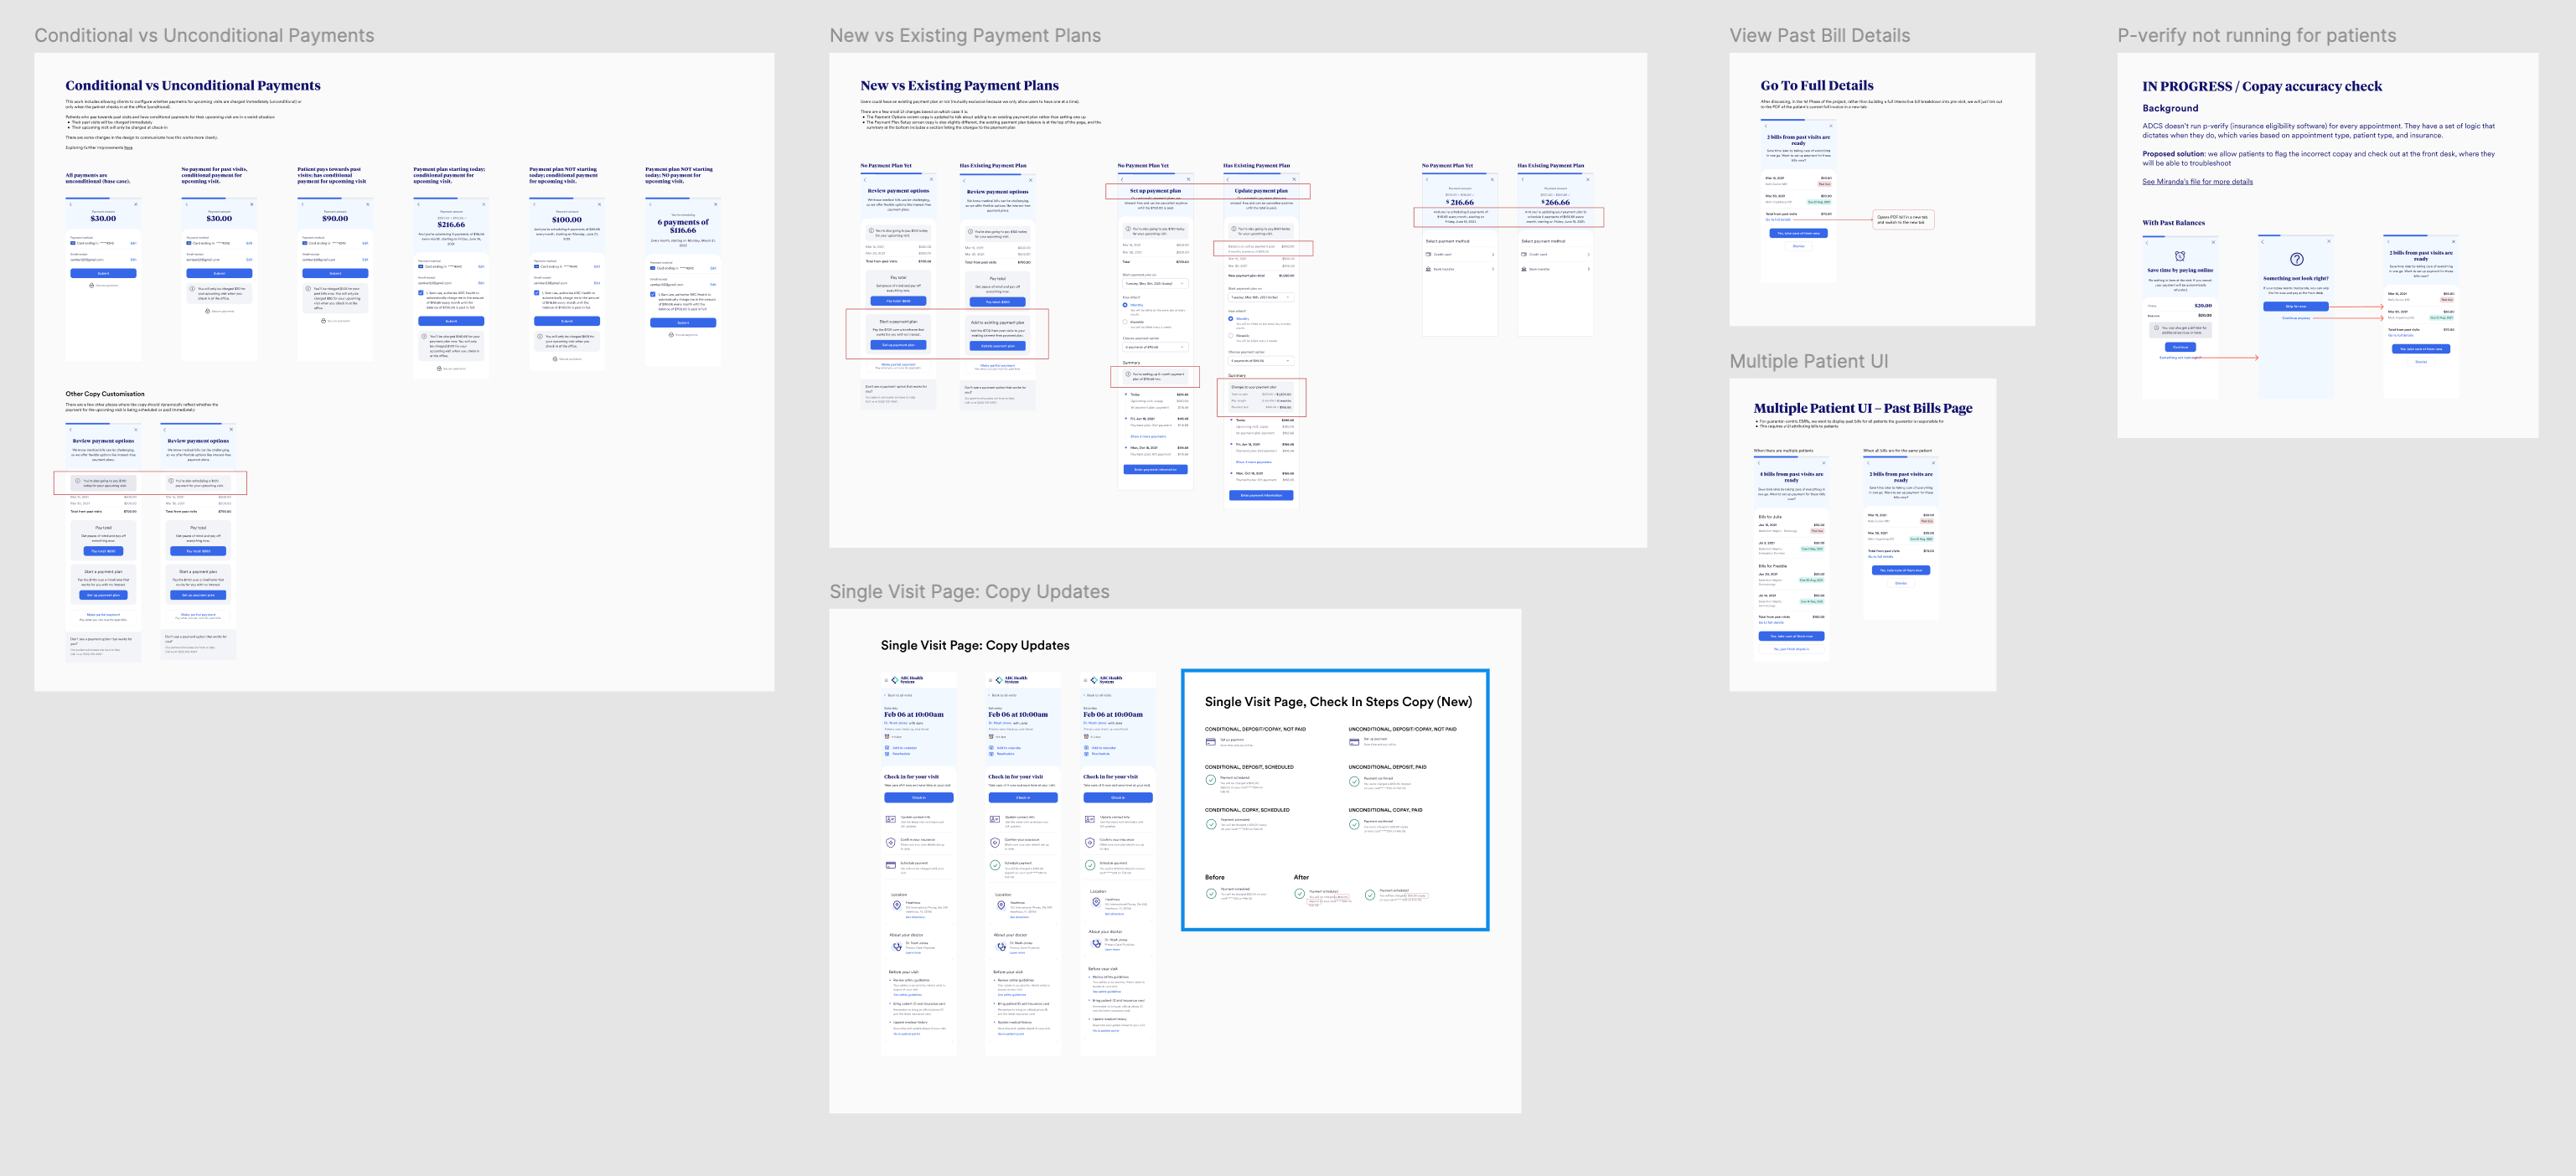Uncheck the authorization checkbox in the 6 payments of $116.66 mockup
The image size is (2576, 1176).
pyautogui.click(x=653, y=294)
